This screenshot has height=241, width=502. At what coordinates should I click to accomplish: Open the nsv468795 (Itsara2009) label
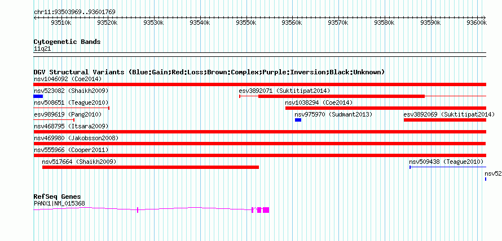coord(71,126)
